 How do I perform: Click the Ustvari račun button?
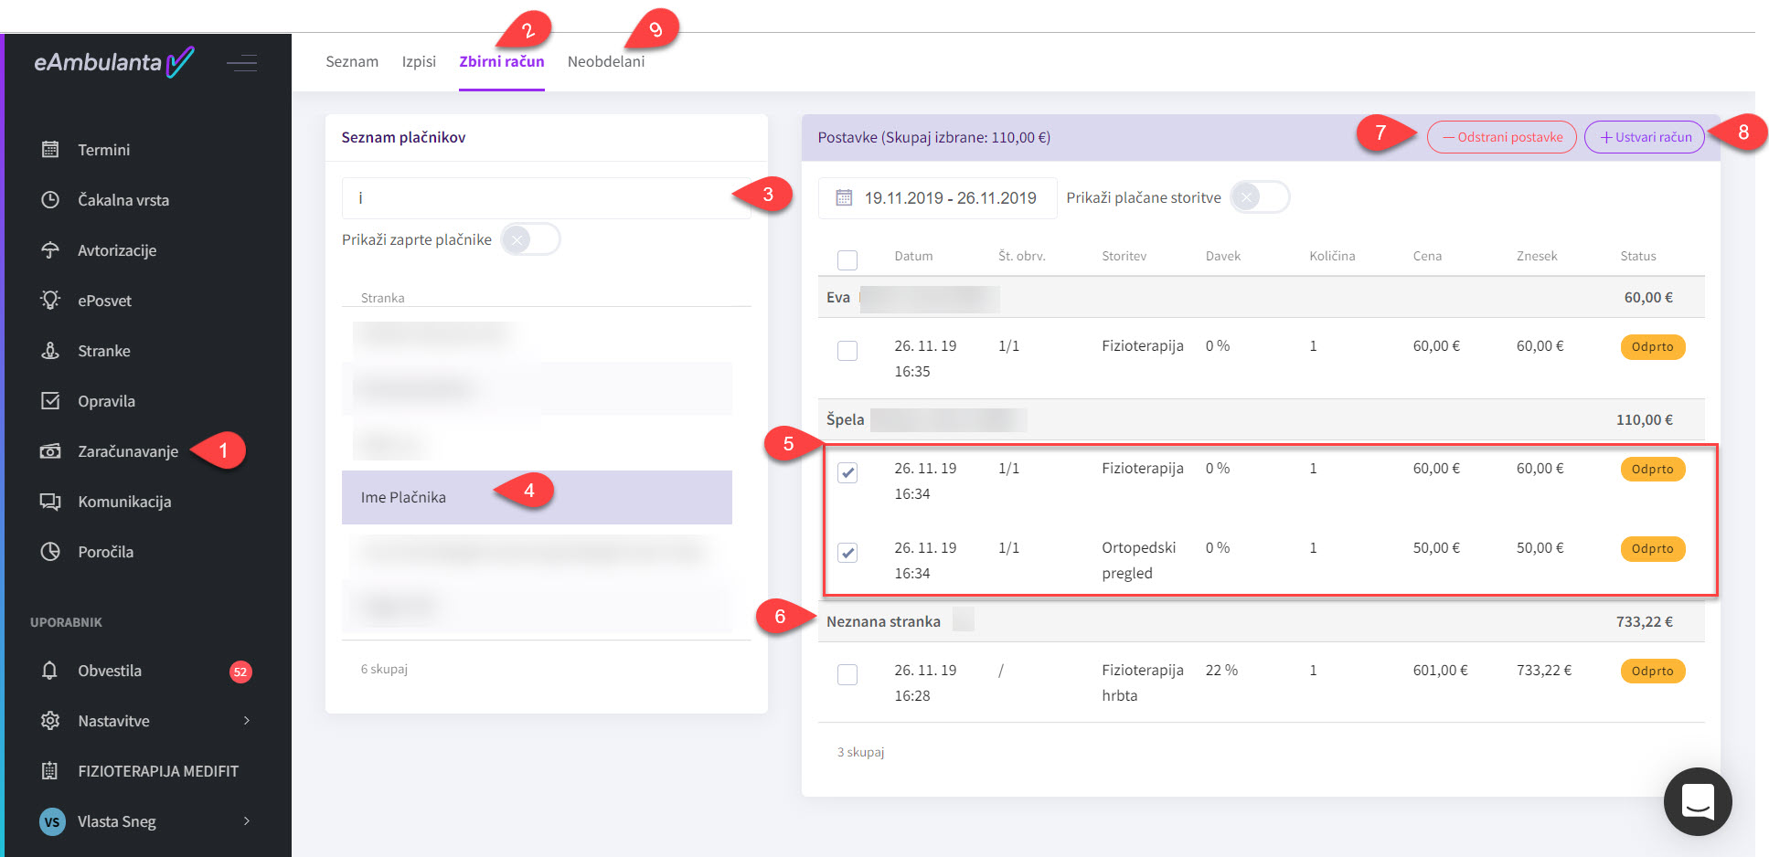1644,137
